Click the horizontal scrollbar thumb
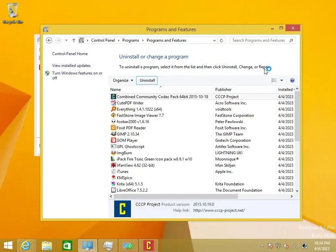The width and height of the screenshot is (336, 252). coord(176,196)
